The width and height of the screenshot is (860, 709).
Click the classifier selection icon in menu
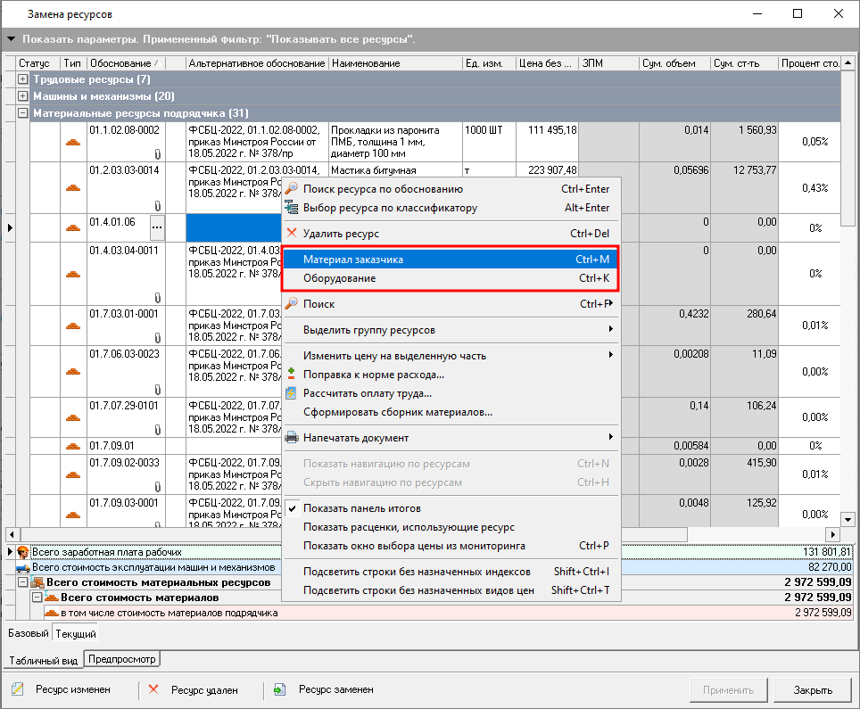coord(291,208)
